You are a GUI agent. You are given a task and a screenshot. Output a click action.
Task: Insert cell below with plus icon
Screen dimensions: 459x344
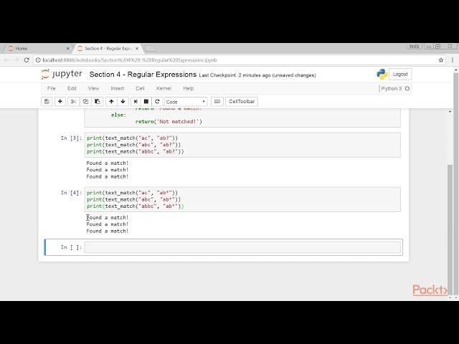pos(60,102)
